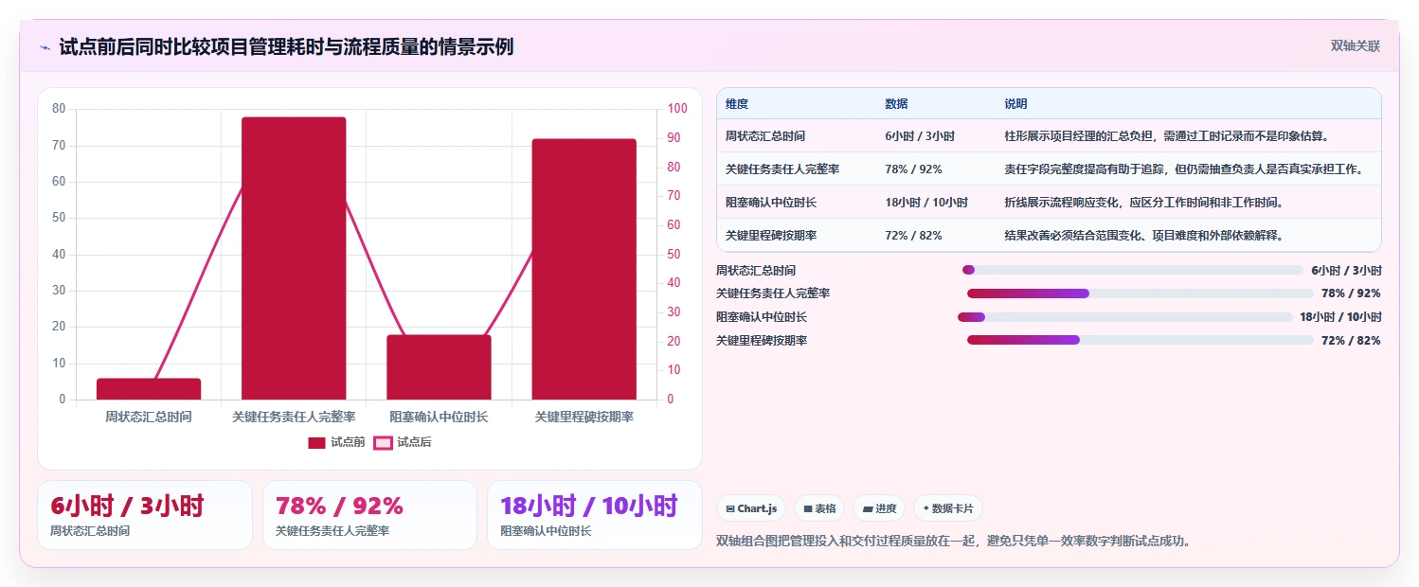Click the 试点后 legend color swatch

pyautogui.click(x=383, y=442)
